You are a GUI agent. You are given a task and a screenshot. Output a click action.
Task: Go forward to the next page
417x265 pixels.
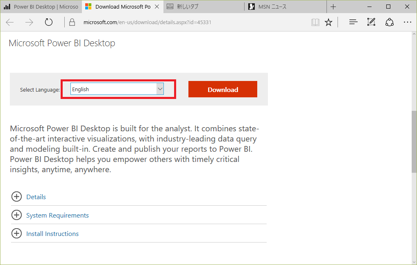[29, 22]
